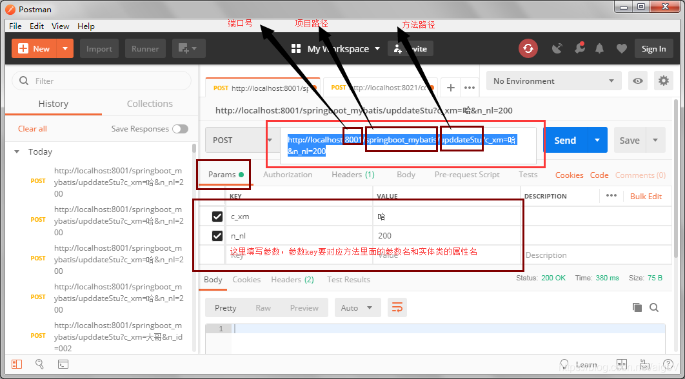Open the request Body tab
685x379 pixels.
[406, 175]
